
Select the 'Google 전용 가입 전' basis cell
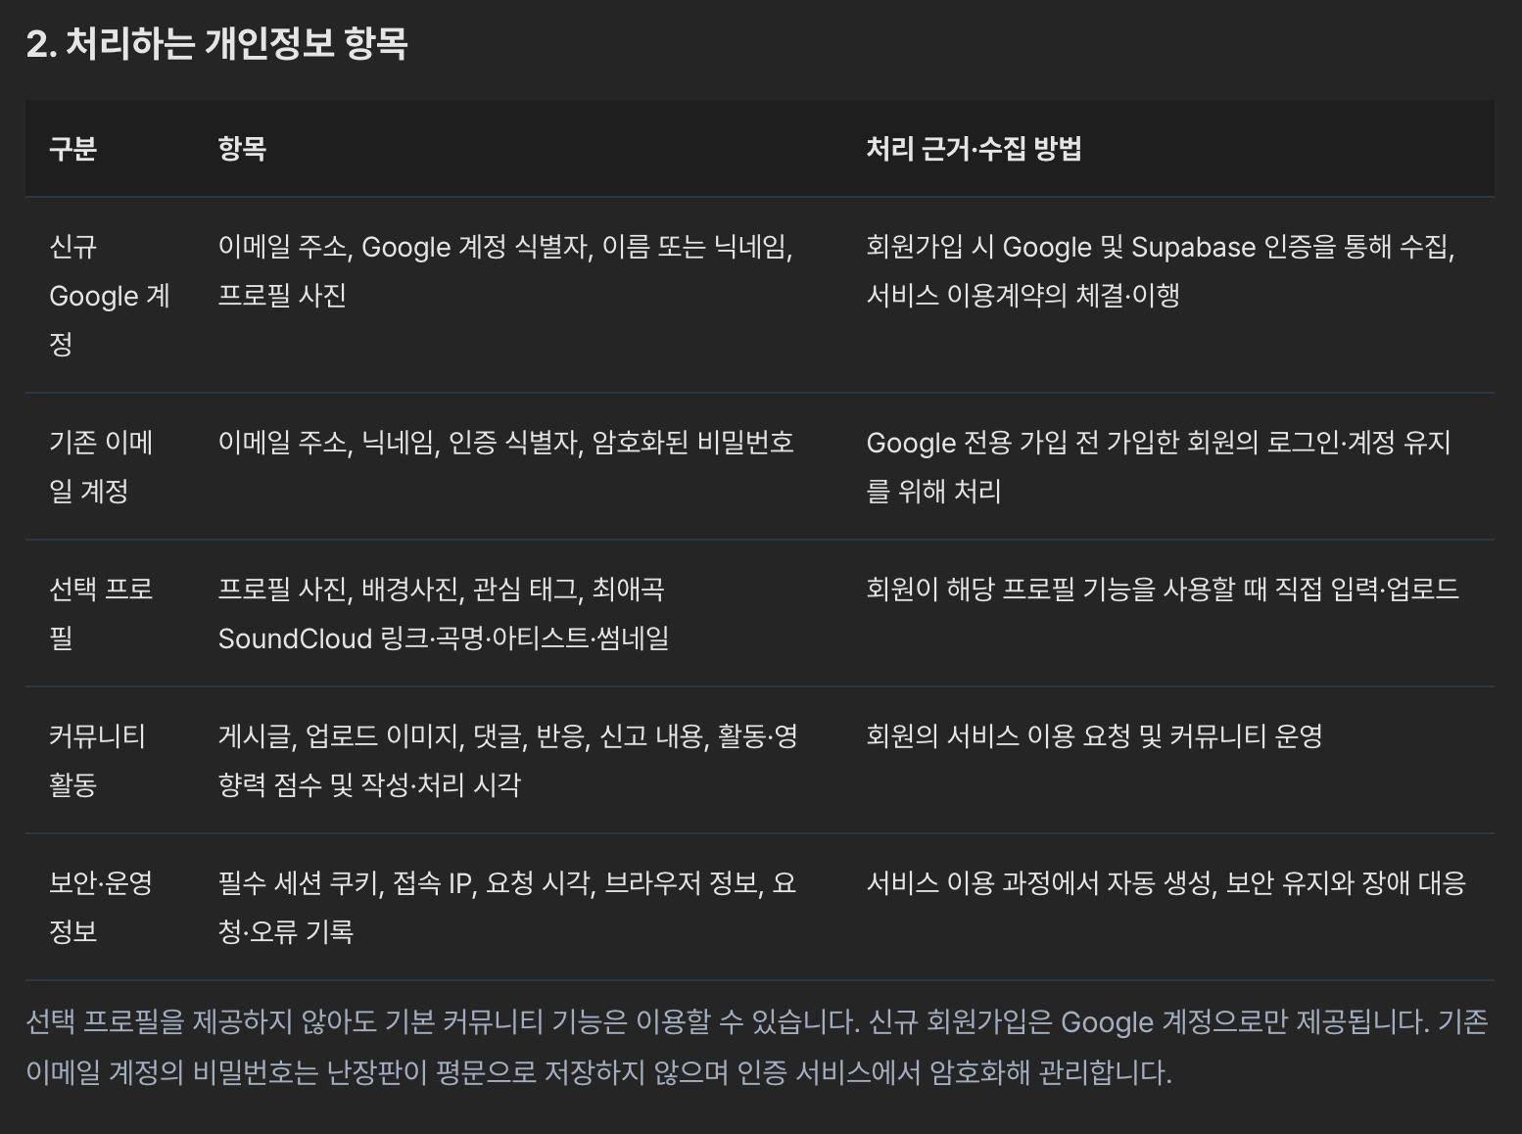[x=1159, y=466]
